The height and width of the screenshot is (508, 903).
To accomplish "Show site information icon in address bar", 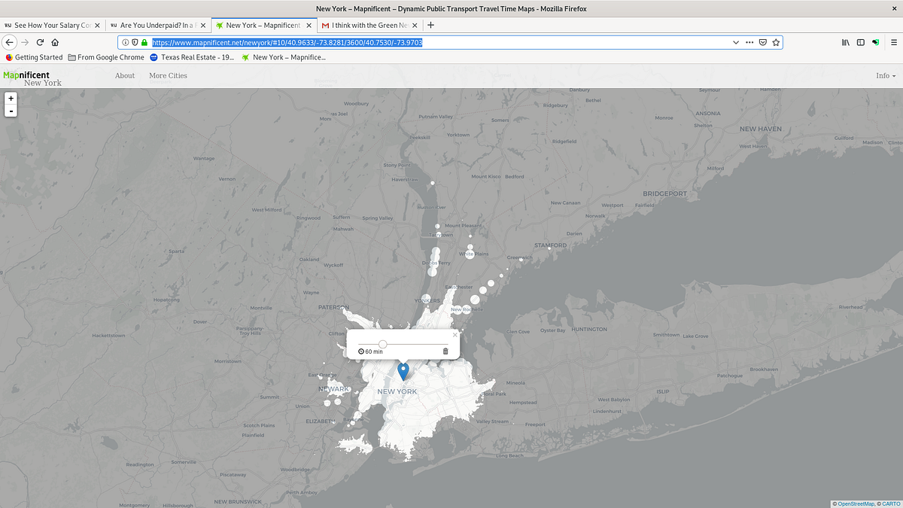I will tap(126, 42).
